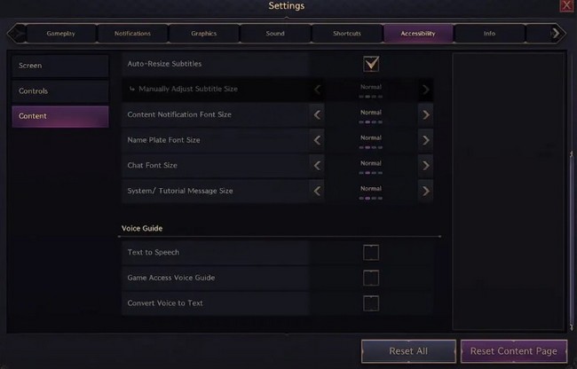Decrease System/Tutorial Message Size
The width and height of the screenshot is (577, 369).
(x=318, y=191)
